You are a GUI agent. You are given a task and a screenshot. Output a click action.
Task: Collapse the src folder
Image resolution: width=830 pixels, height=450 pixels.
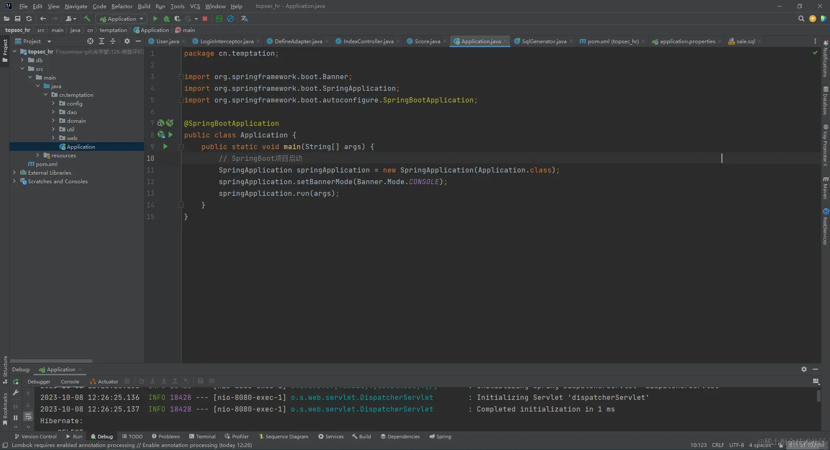[x=22, y=69]
